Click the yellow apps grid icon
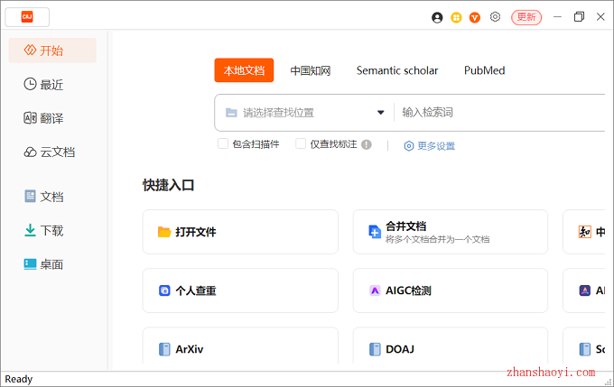 tap(456, 17)
